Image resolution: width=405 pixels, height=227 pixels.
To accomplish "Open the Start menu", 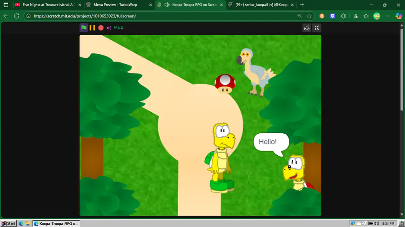I will [x=9, y=223].
